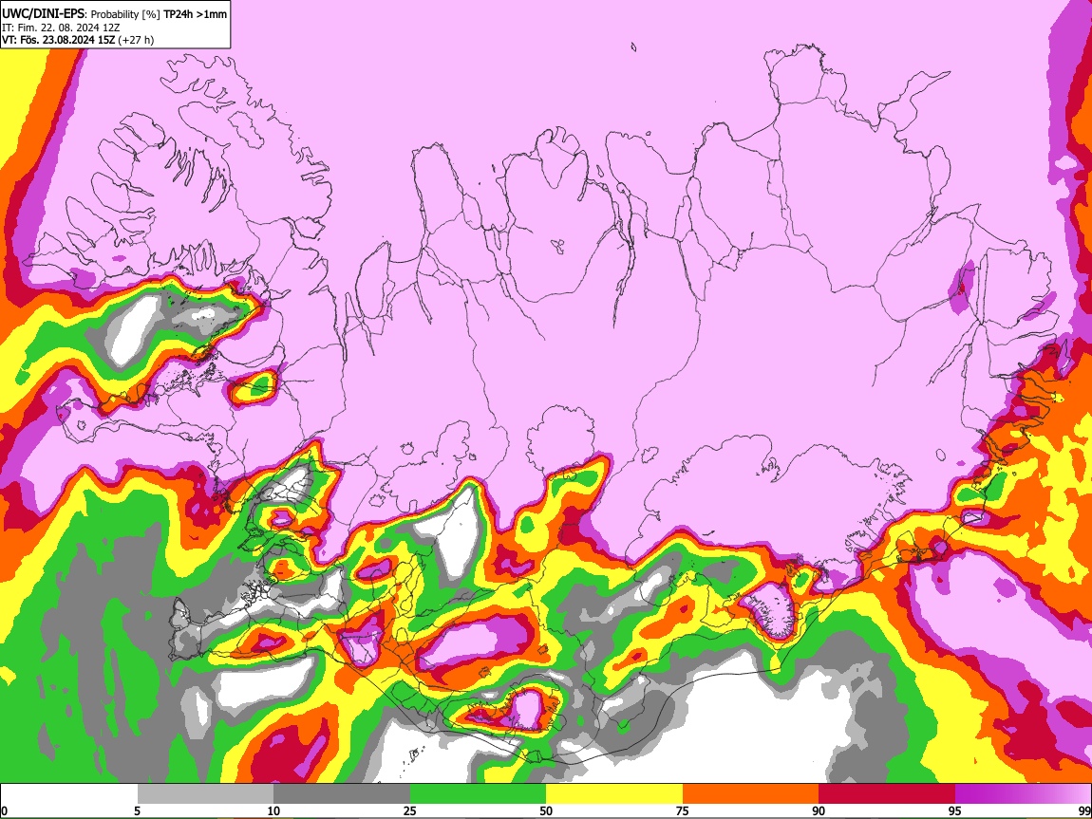This screenshot has height=819, width=1092.
Task: Click the 'IT: Fim. 22. 08. 2024 12Z' line
Action: 61,28
